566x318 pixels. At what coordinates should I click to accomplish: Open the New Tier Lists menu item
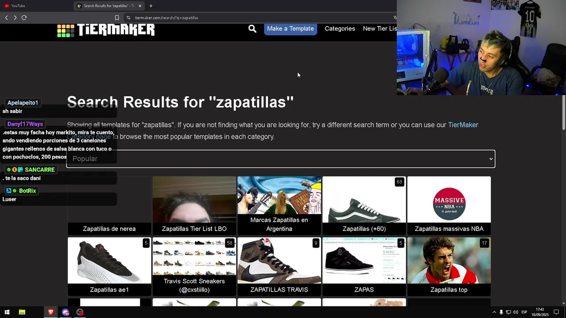[x=379, y=29]
